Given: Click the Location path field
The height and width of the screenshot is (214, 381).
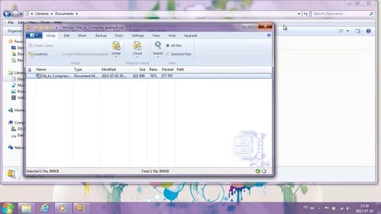Looking at the screenshot, I should pos(85,54).
